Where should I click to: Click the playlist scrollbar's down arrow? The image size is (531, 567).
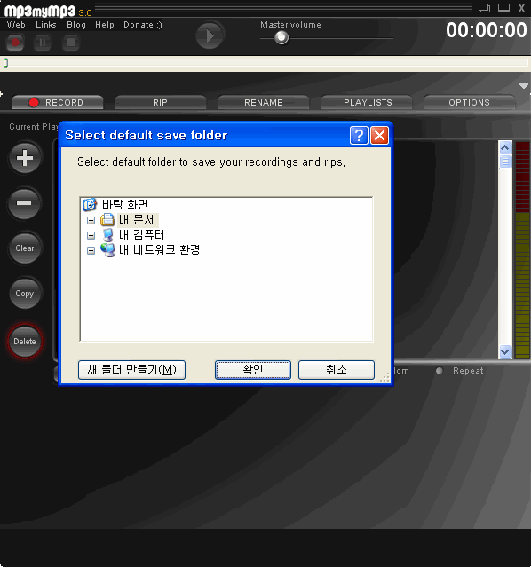point(505,351)
